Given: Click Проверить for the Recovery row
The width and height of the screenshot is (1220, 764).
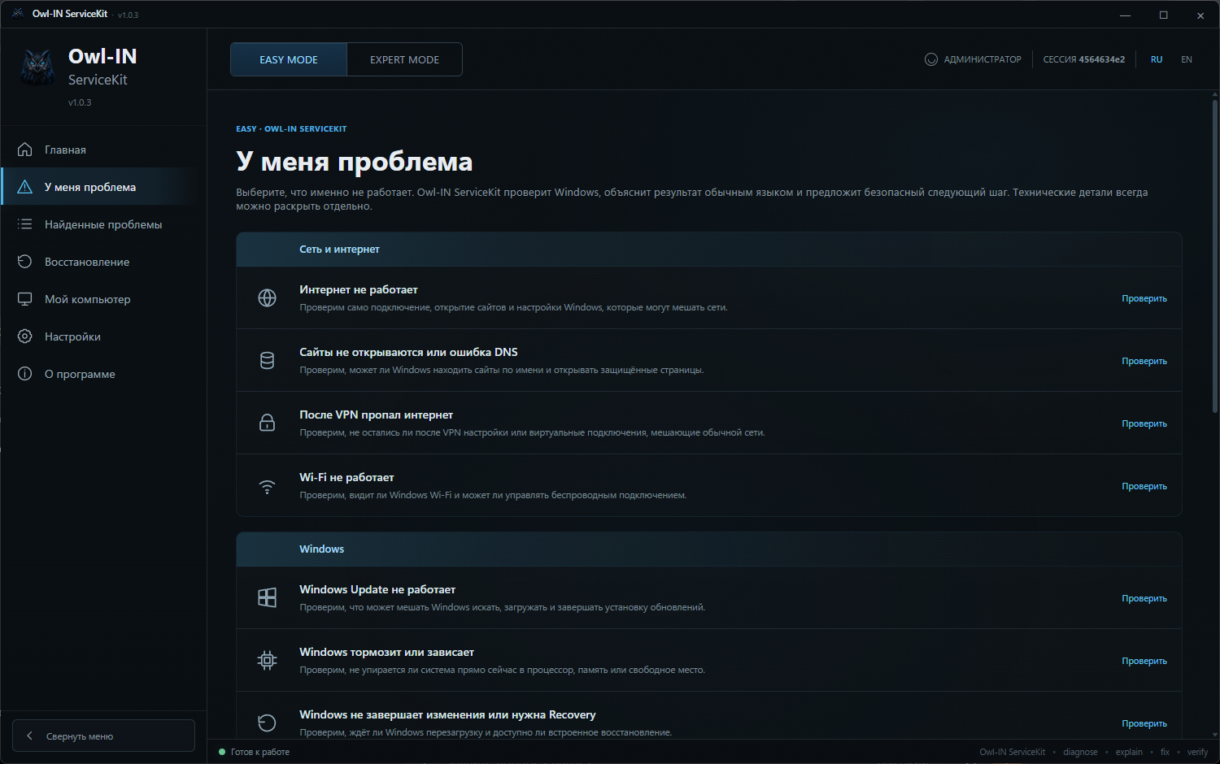Looking at the screenshot, I should coord(1144,723).
